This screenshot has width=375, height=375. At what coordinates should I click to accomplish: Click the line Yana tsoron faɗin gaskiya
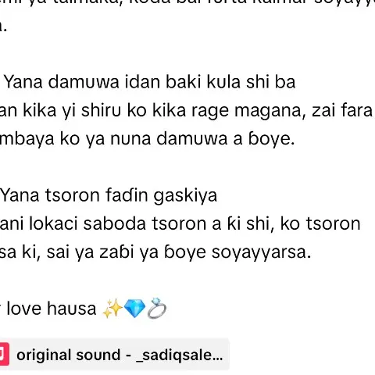(x=109, y=195)
